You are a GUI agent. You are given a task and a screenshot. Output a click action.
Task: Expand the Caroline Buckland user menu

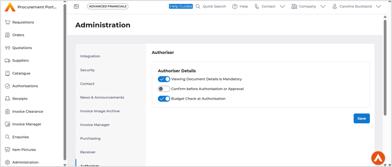(378, 7)
